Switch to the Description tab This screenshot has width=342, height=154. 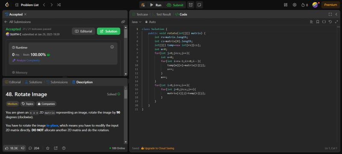tap(83, 82)
